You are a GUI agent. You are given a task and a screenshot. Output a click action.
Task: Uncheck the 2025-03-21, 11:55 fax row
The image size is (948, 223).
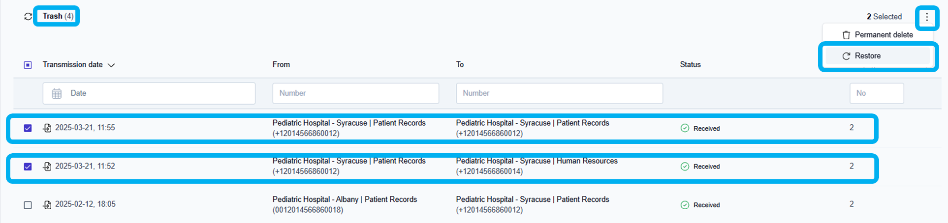pyautogui.click(x=28, y=128)
